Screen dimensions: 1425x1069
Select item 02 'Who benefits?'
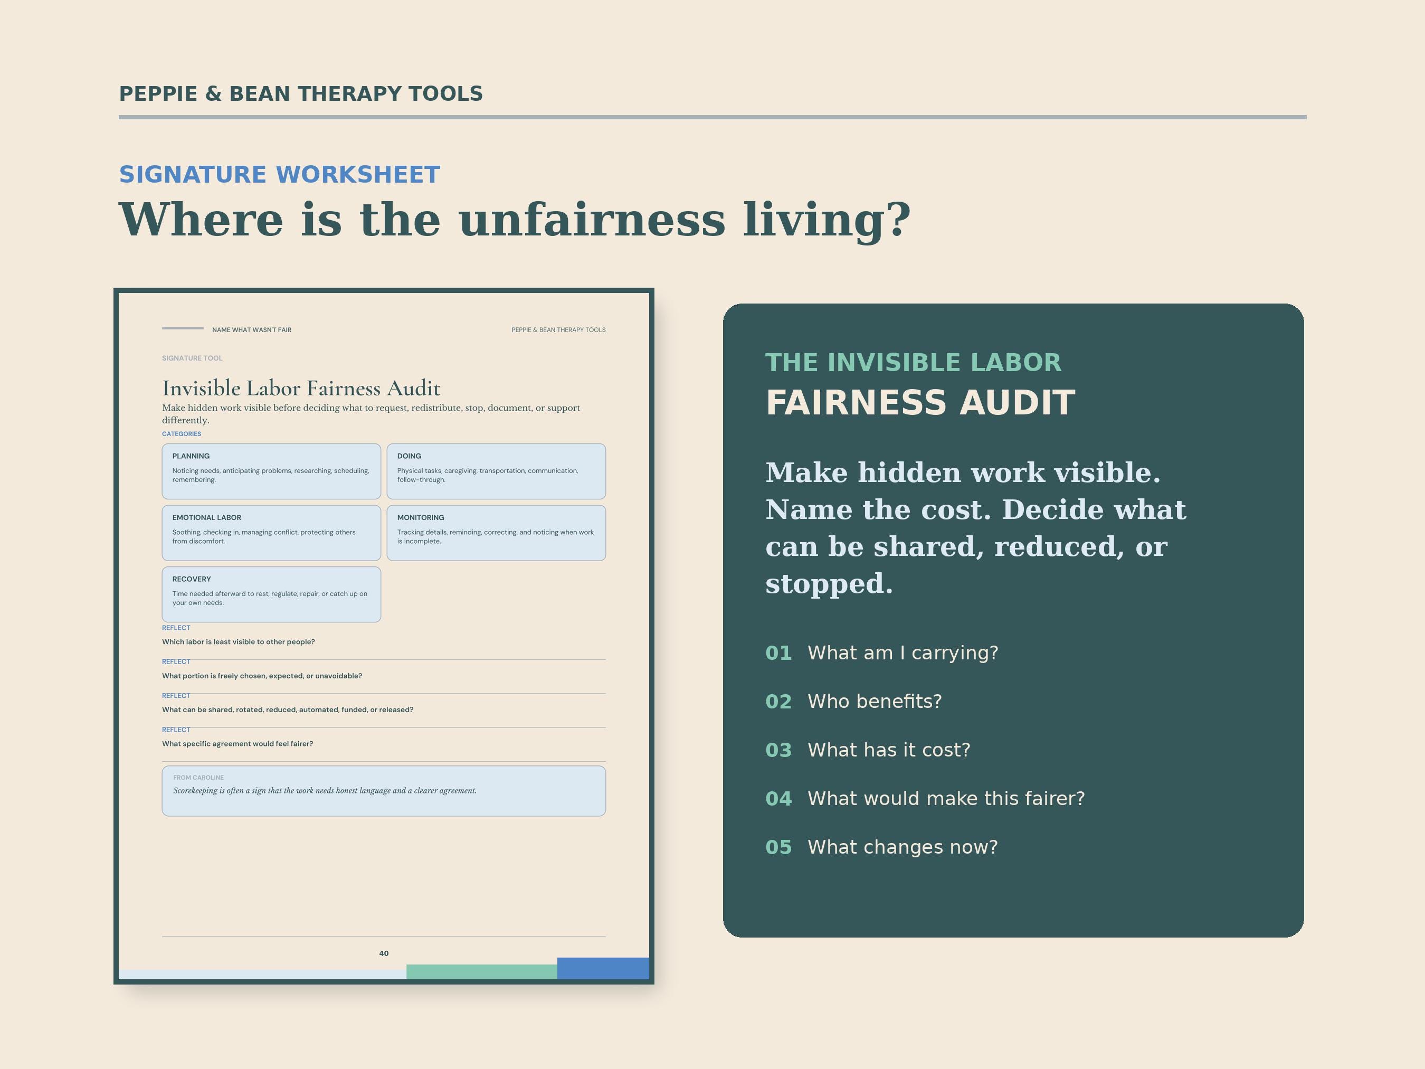(853, 701)
